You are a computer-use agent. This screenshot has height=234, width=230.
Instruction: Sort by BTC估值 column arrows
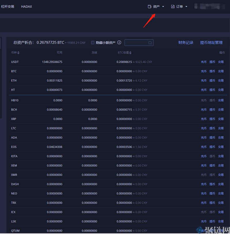(130, 53)
